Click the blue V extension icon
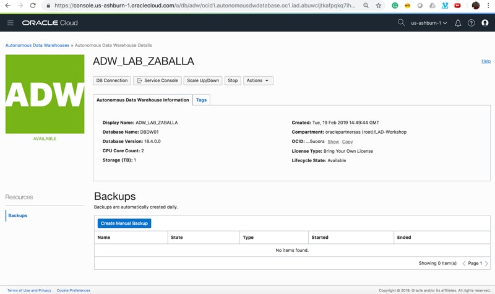Screen dimensions: 495x294 click(445, 6)
